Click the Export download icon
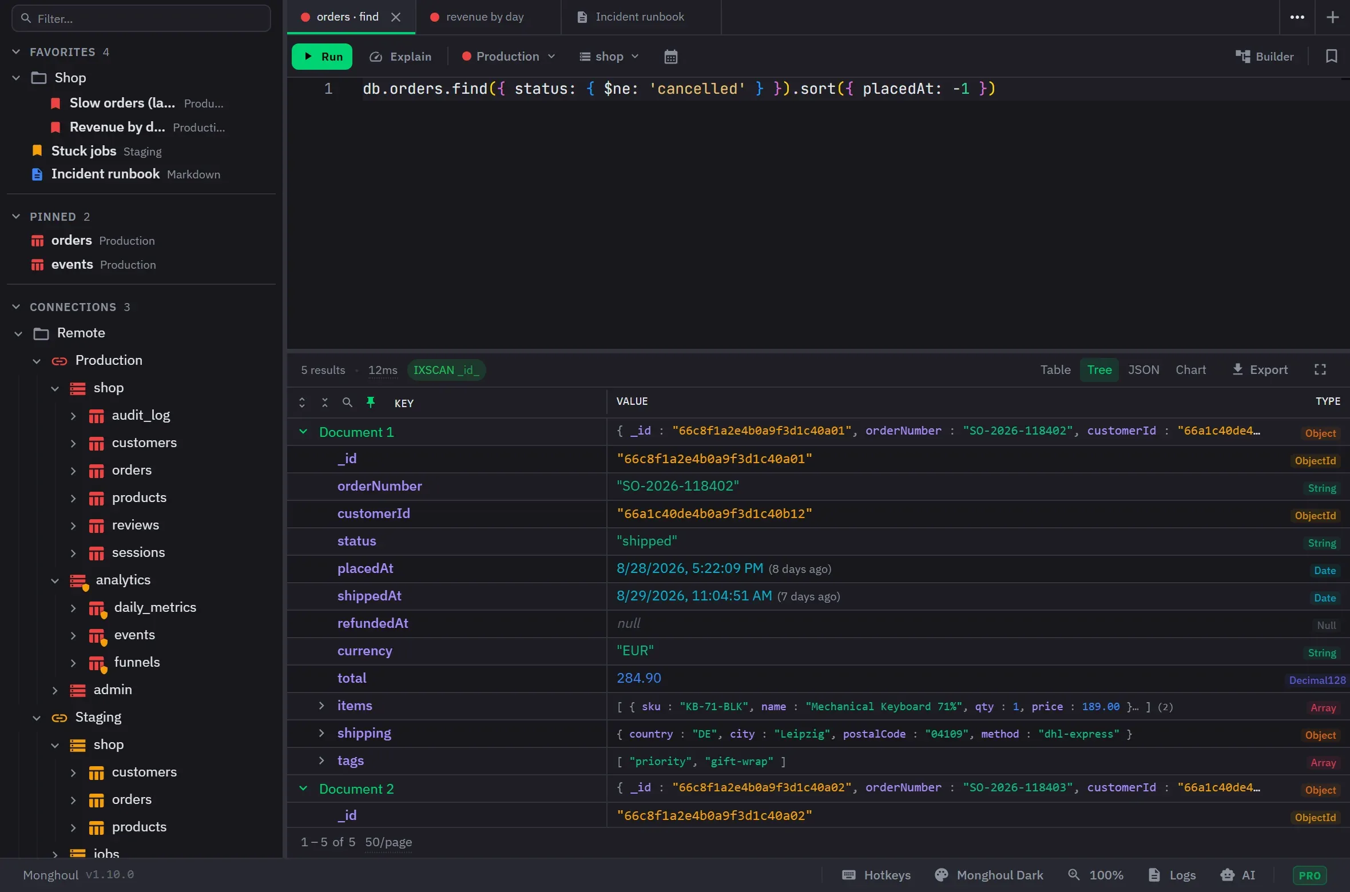Screen dimensions: 1350x892 coord(1237,369)
